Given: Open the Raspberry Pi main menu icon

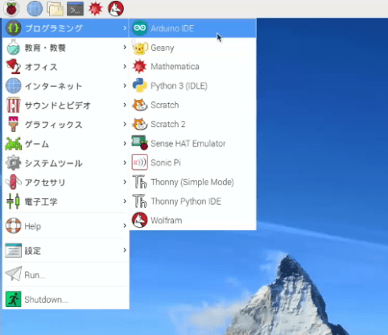Looking at the screenshot, I should coord(11,8).
